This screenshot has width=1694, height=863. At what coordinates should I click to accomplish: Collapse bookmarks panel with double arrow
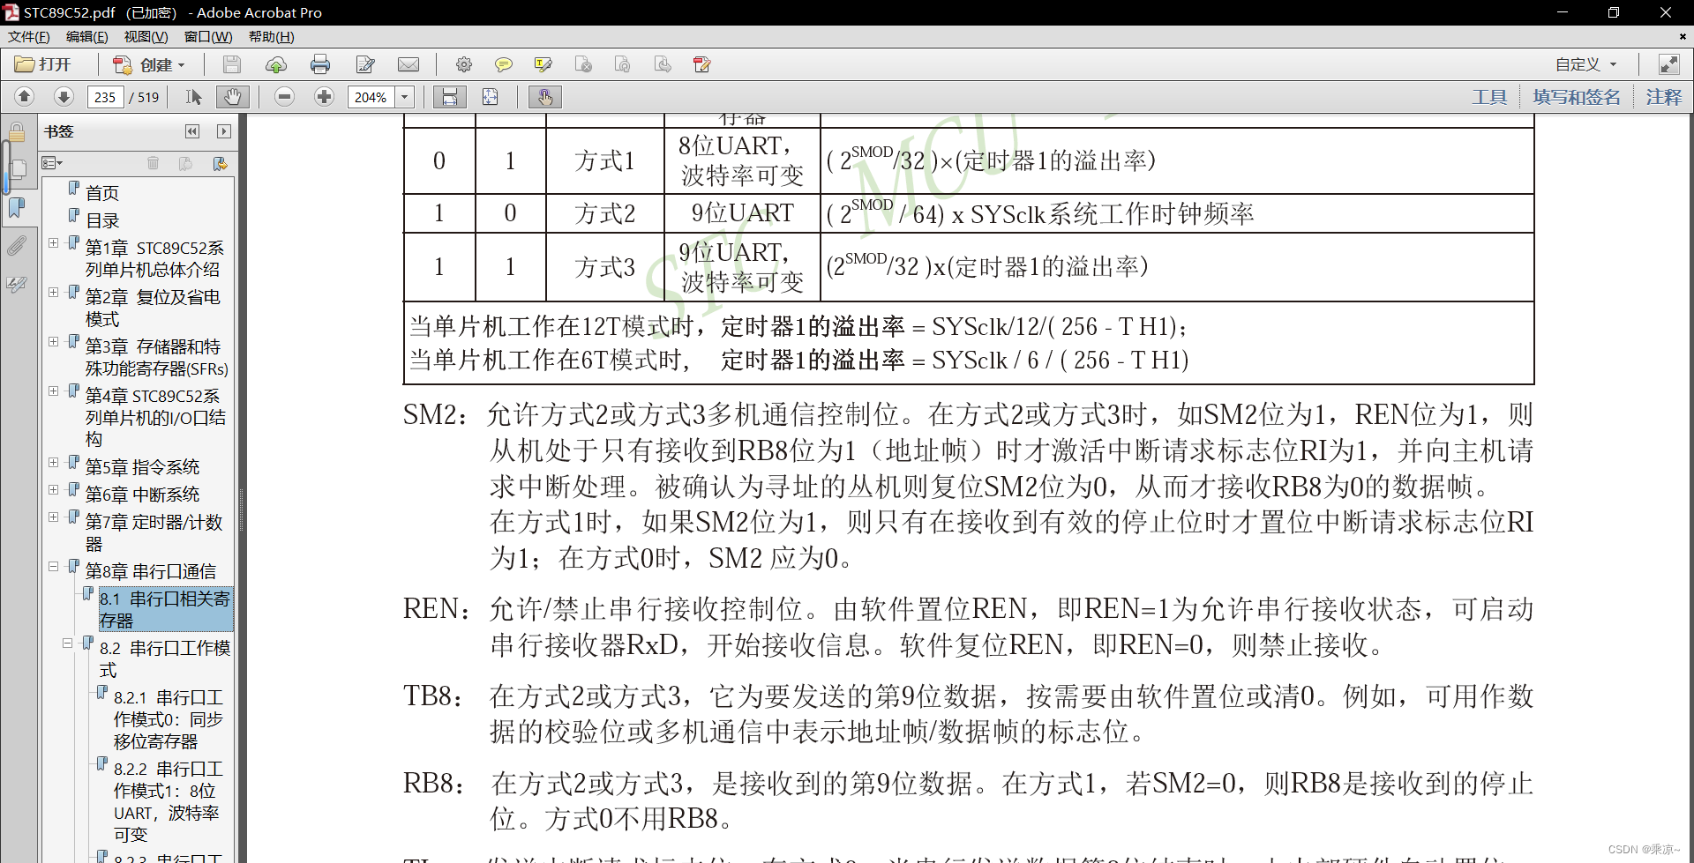(x=192, y=131)
